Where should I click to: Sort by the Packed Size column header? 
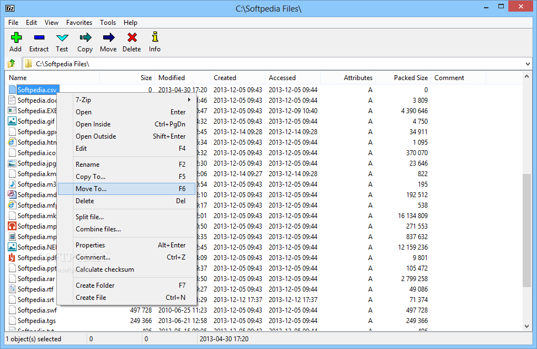[x=403, y=78]
